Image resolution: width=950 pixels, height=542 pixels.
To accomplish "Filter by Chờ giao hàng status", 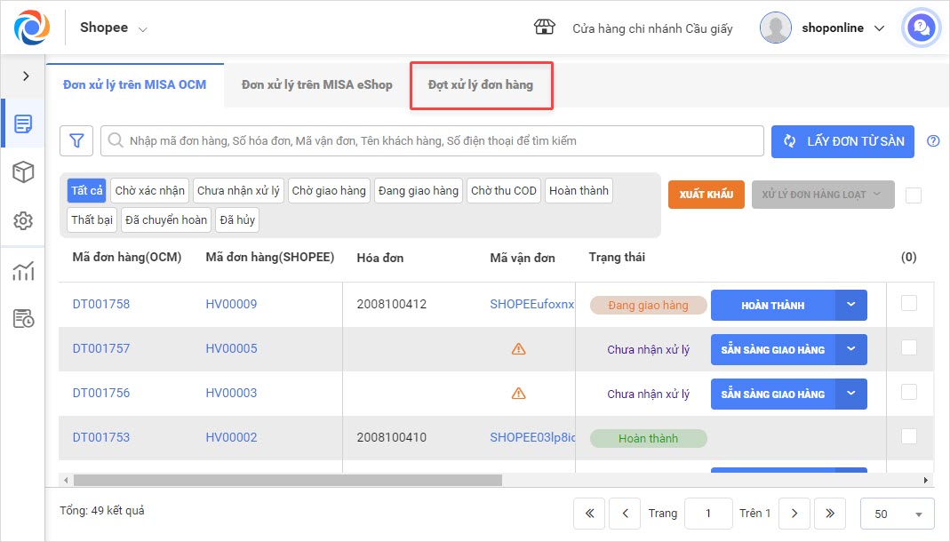I will pos(329,191).
